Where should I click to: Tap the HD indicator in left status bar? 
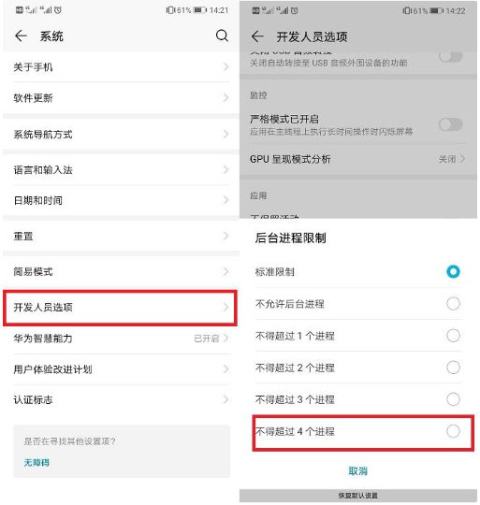tap(20, 10)
